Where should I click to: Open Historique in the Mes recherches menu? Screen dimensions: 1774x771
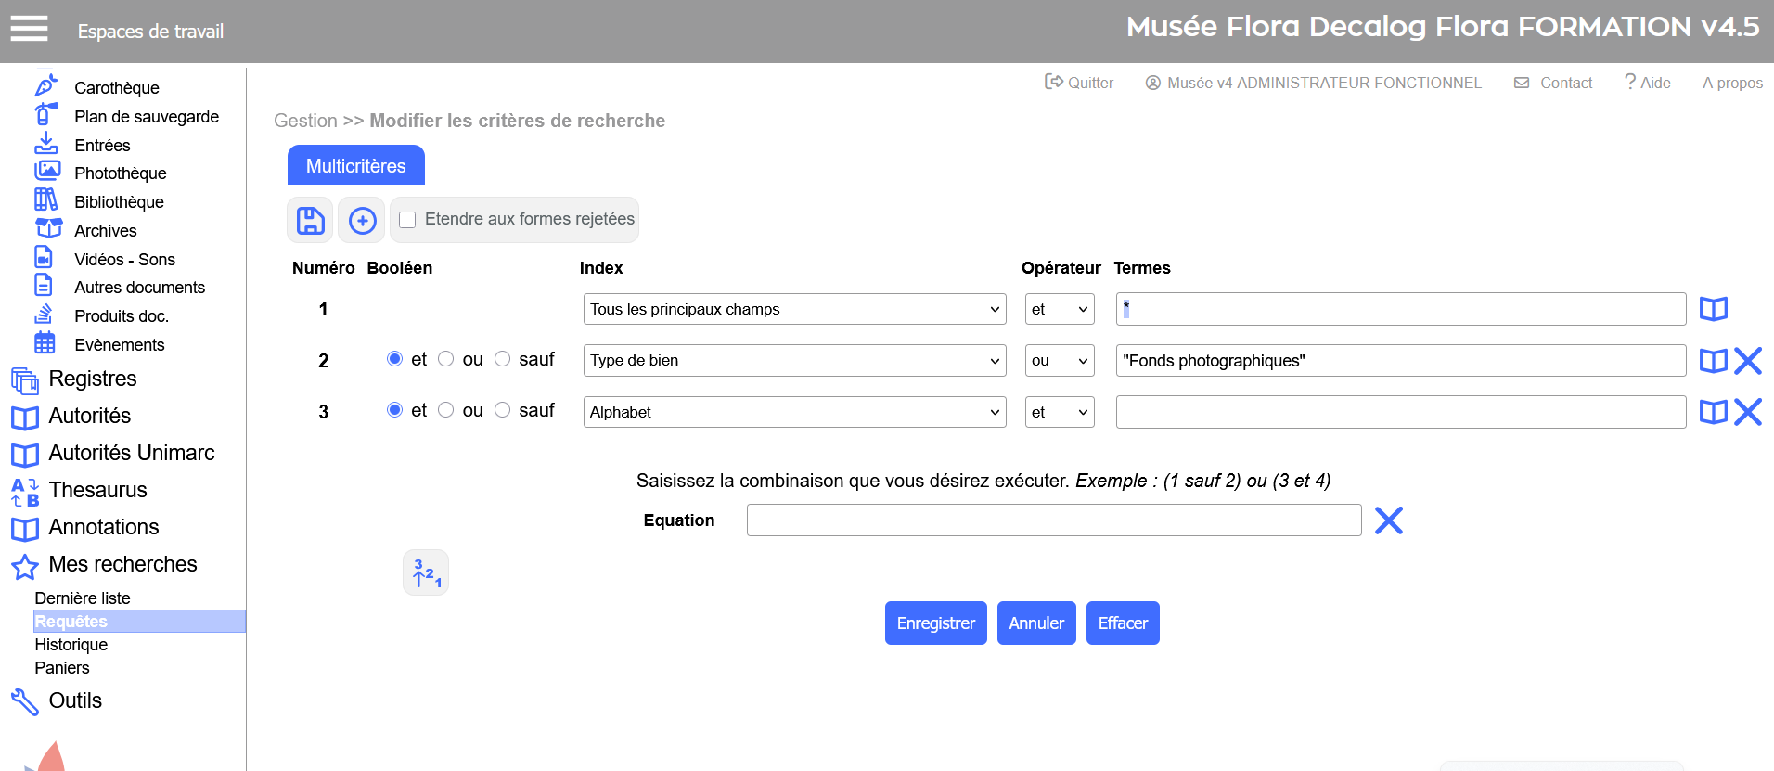click(71, 645)
